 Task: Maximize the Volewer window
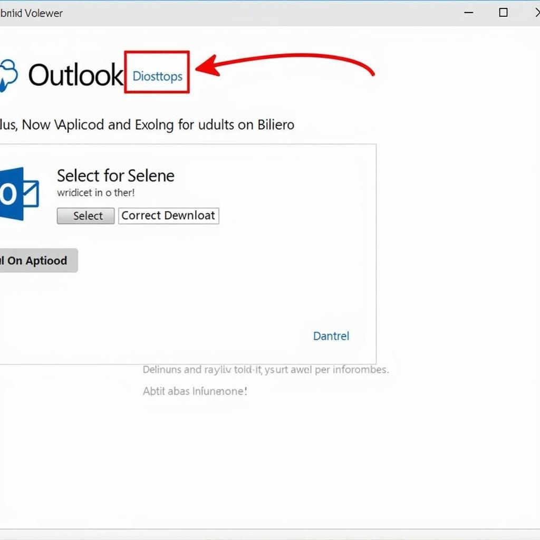coord(503,13)
